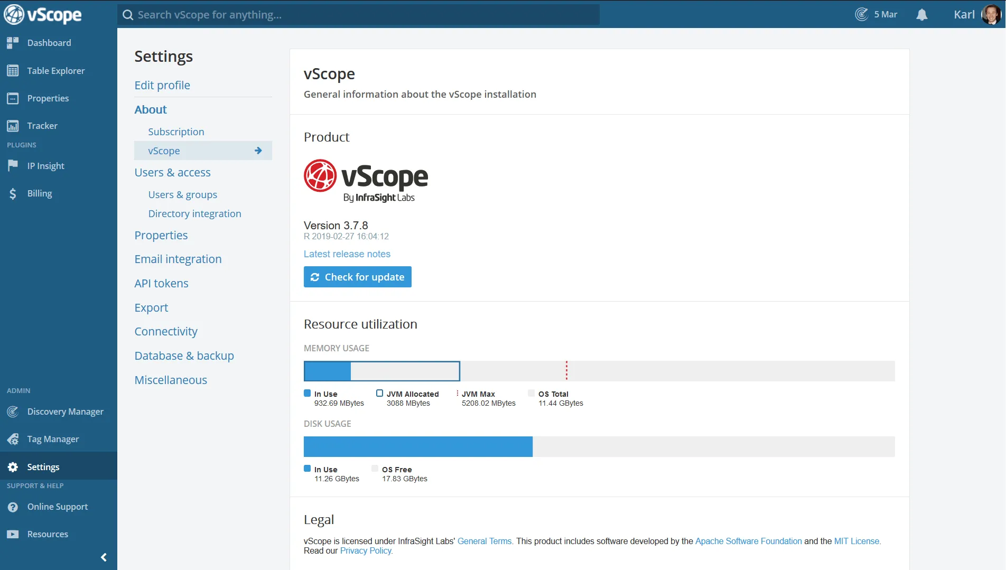The height and width of the screenshot is (570, 1006).
Task: Open Billing dollar icon
Action: pos(13,194)
